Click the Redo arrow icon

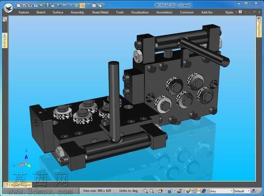coord(70,5)
